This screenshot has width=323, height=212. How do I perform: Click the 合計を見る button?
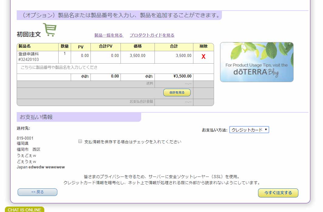tap(177, 92)
